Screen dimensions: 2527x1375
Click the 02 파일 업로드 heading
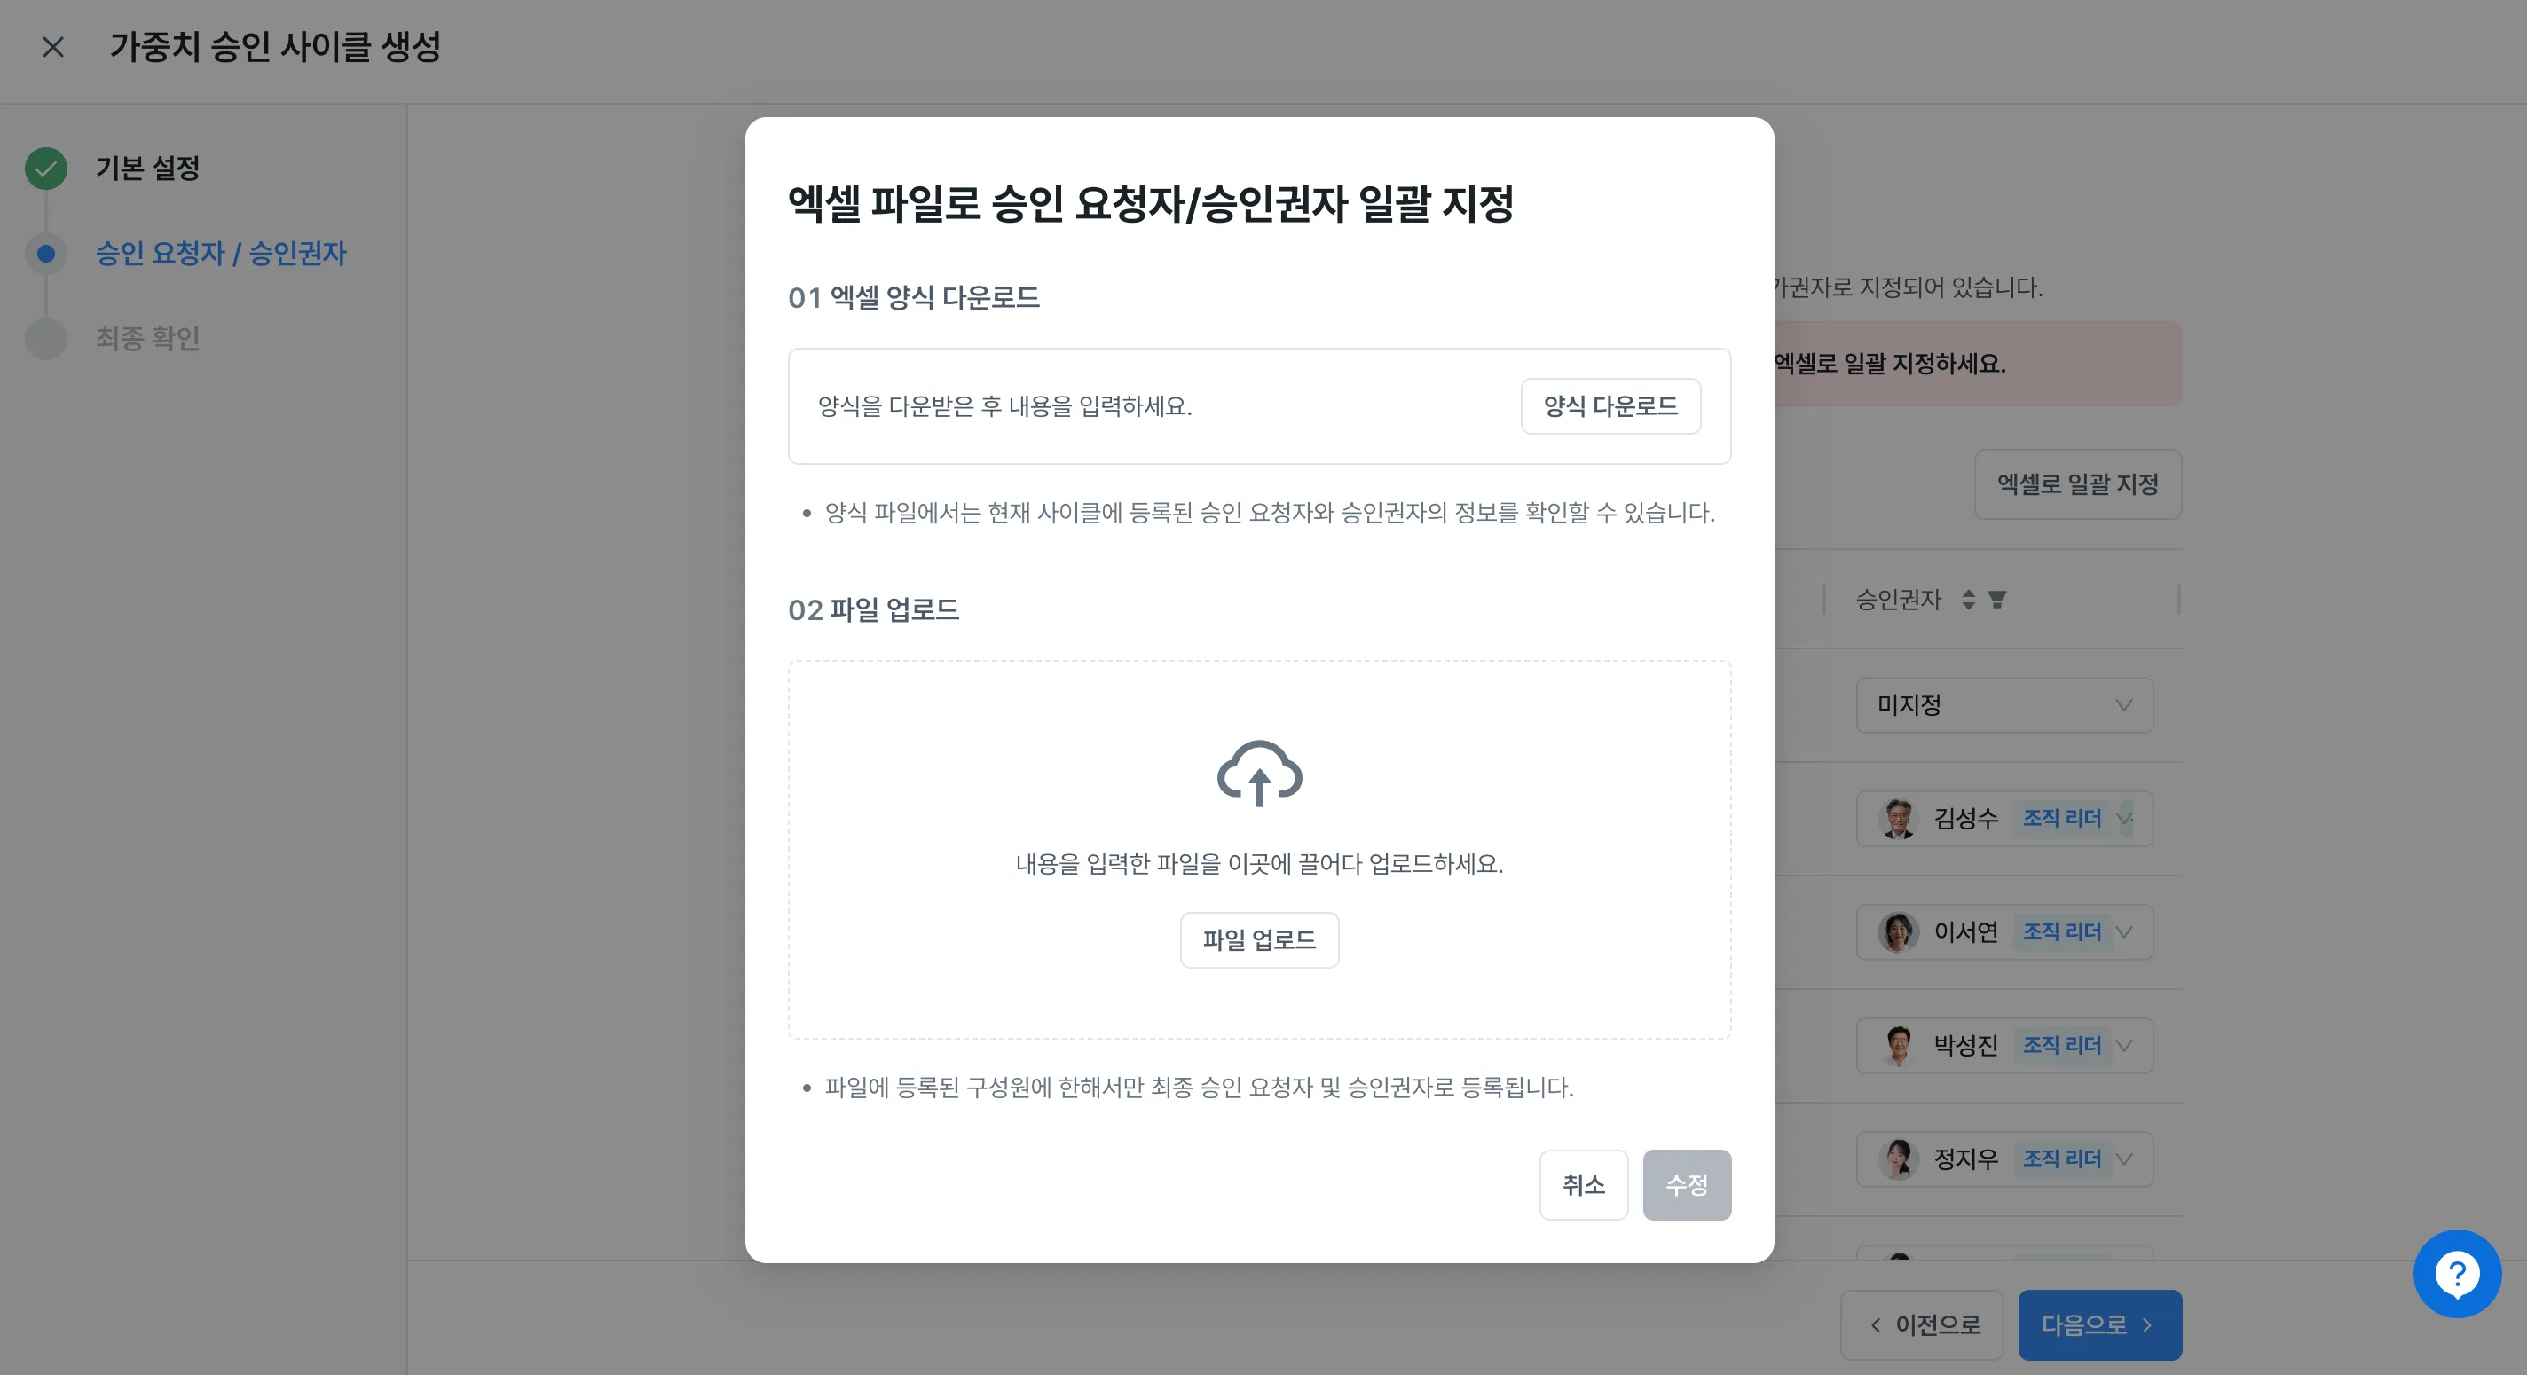873,610
